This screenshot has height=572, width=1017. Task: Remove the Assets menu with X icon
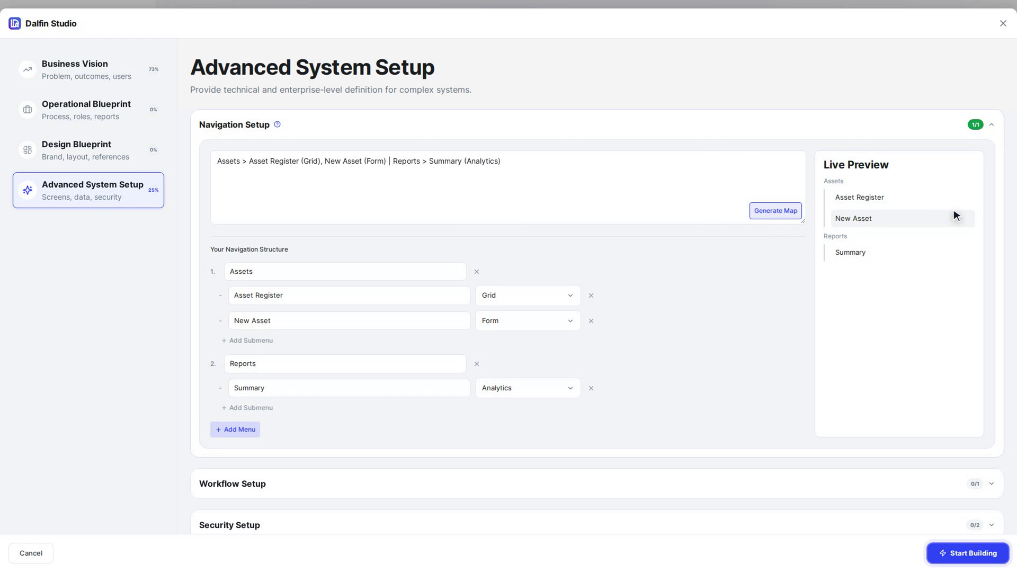click(477, 272)
